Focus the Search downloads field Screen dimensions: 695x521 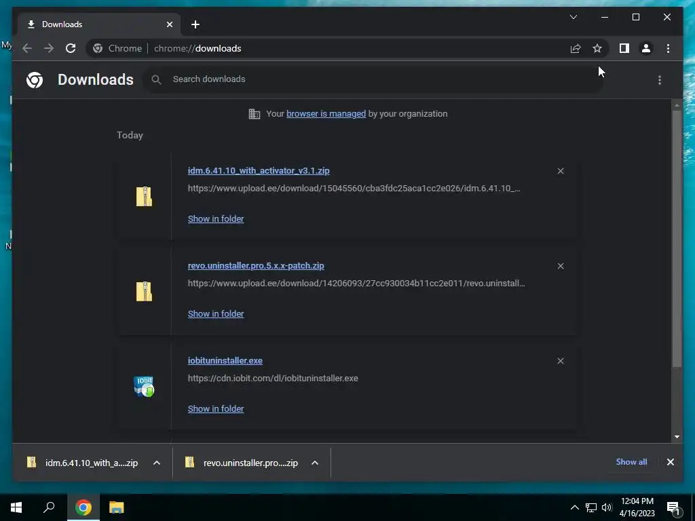pyautogui.click(x=373, y=80)
